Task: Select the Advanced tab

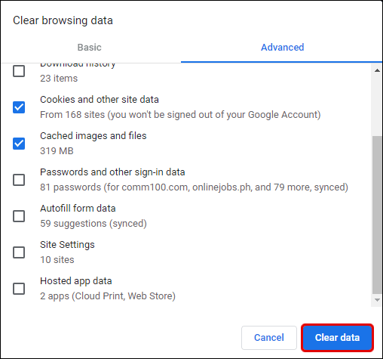Action: (283, 48)
